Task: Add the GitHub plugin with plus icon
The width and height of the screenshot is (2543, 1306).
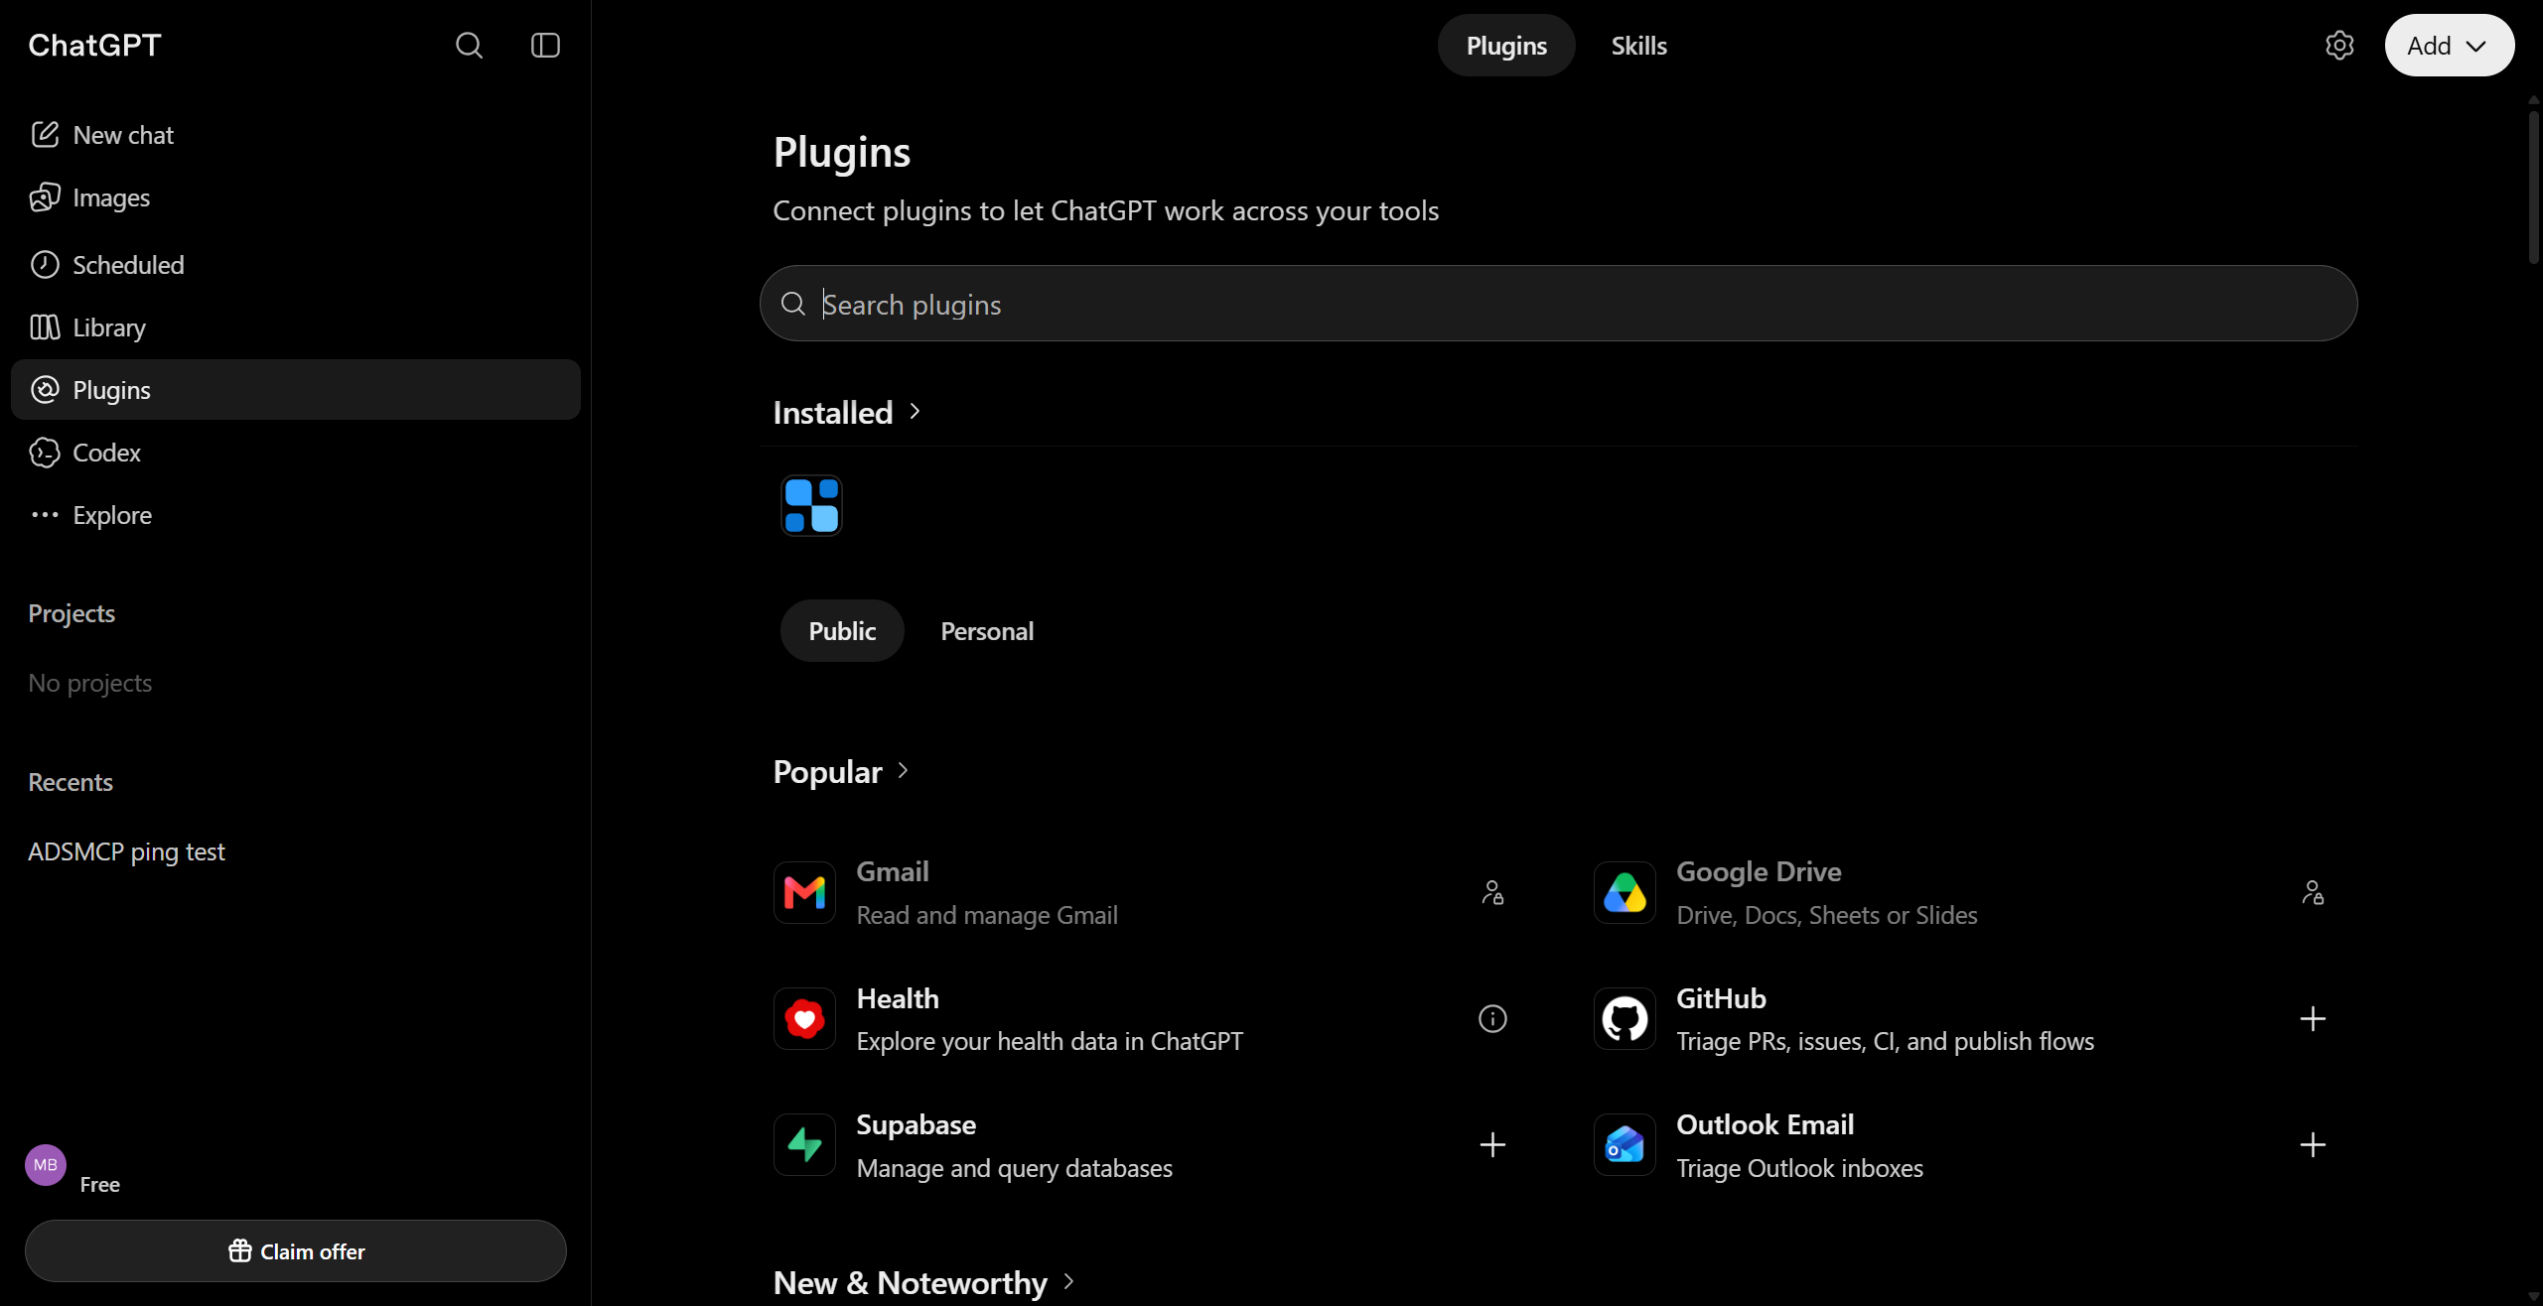Action: pos(2313,1018)
